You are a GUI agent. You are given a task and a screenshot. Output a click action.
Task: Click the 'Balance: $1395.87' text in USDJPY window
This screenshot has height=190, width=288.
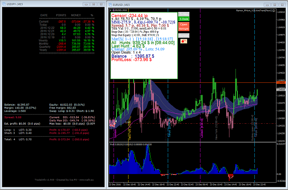click(17, 105)
